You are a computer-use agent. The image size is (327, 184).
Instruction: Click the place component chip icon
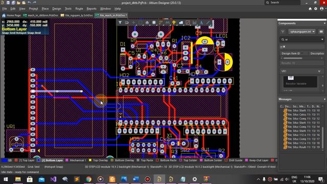(x=154, y=22)
